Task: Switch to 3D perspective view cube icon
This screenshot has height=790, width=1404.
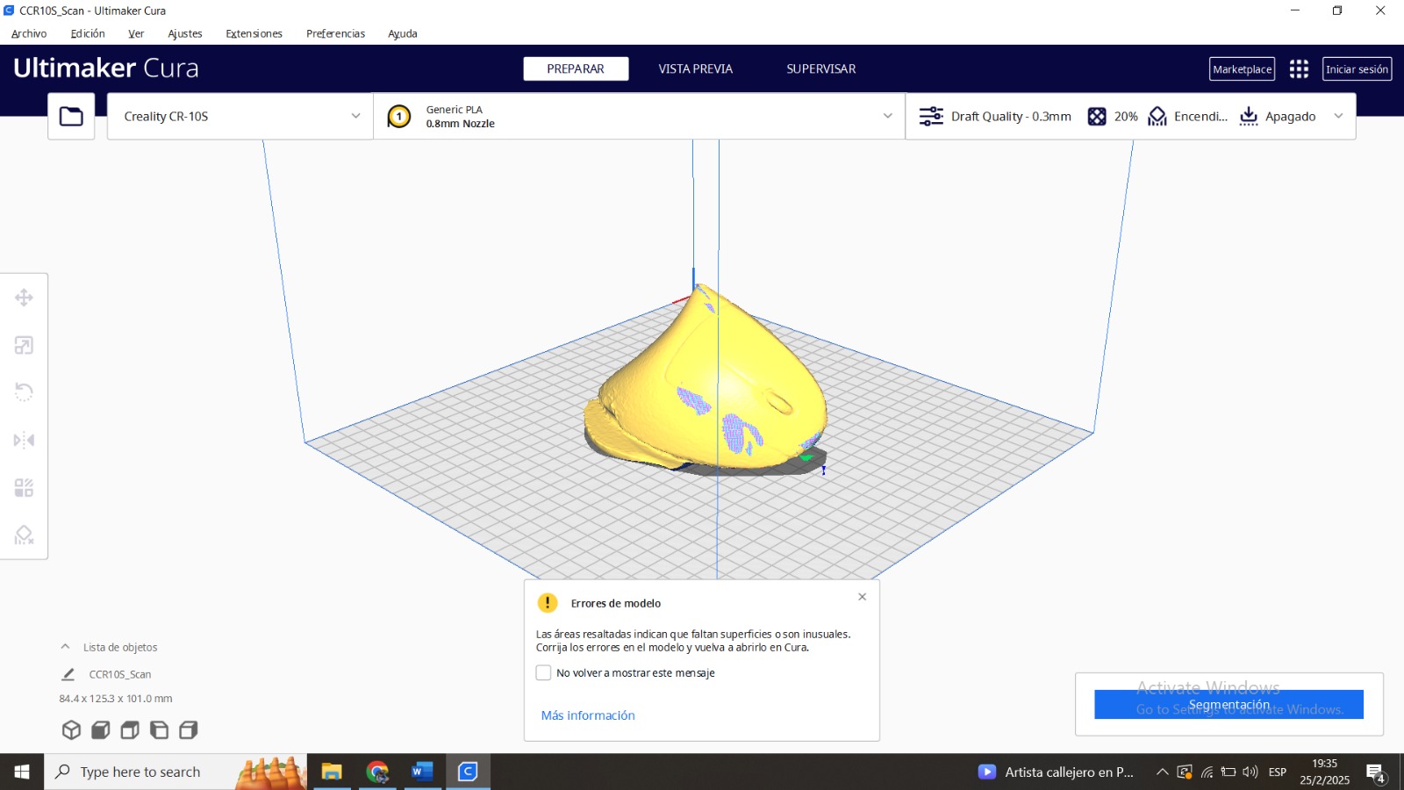Action: point(71,729)
